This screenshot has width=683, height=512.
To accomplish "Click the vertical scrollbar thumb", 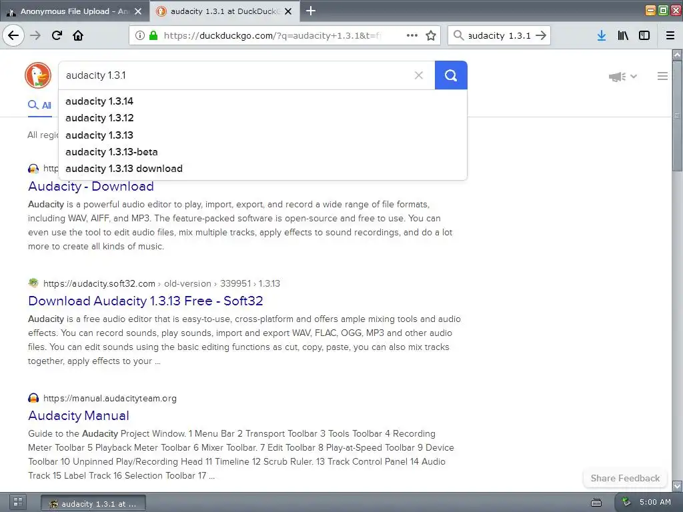I will [677, 116].
